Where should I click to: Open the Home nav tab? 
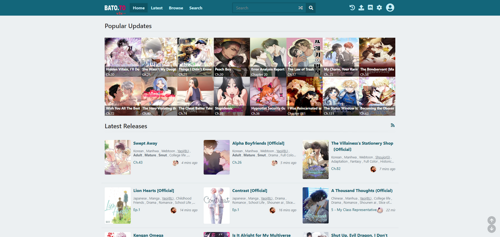click(x=139, y=8)
